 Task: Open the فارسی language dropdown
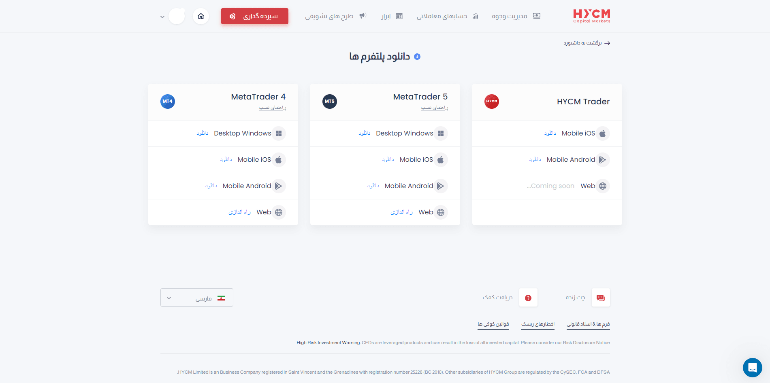197,298
